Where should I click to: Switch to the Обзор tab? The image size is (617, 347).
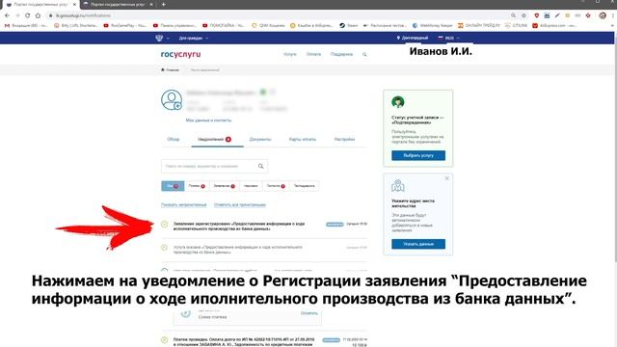[174, 139]
